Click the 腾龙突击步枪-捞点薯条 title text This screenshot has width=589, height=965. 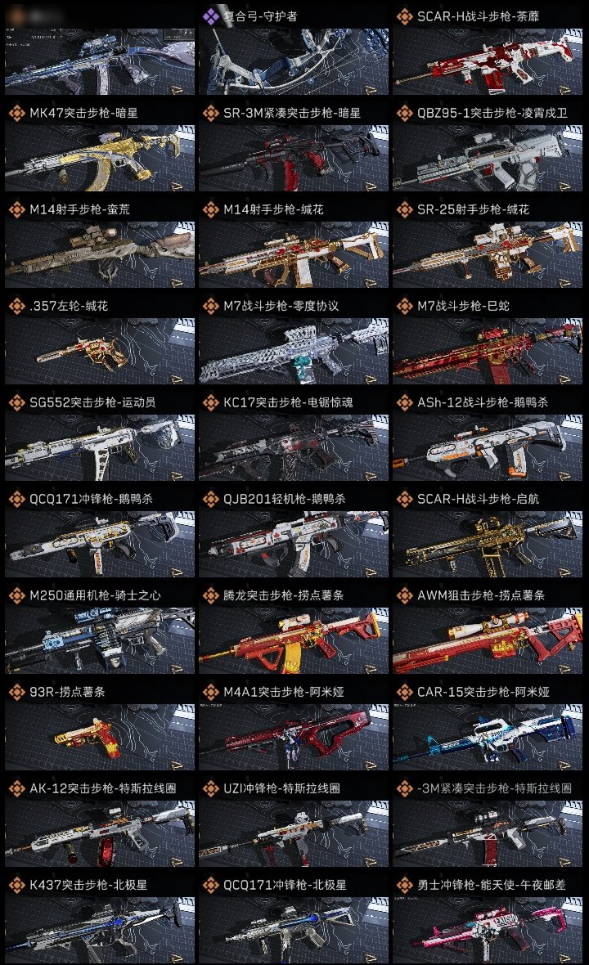pyautogui.click(x=284, y=595)
